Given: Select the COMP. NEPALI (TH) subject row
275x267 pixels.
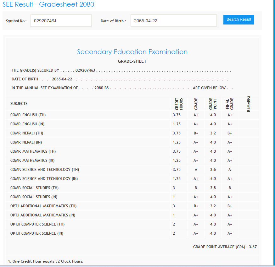Looking at the screenshot, I should click(27, 133).
